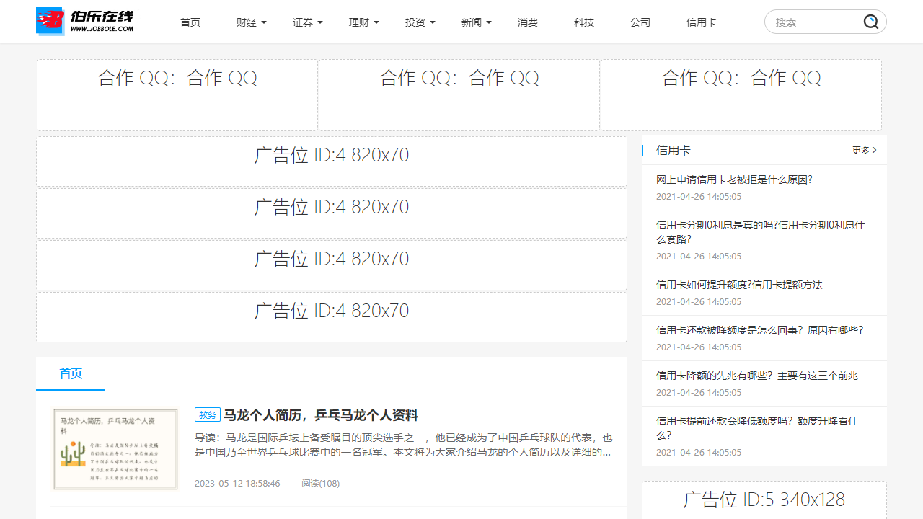923x519 pixels.
Task: Open the 理财 dropdown menu
Action: (x=363, y=22)
